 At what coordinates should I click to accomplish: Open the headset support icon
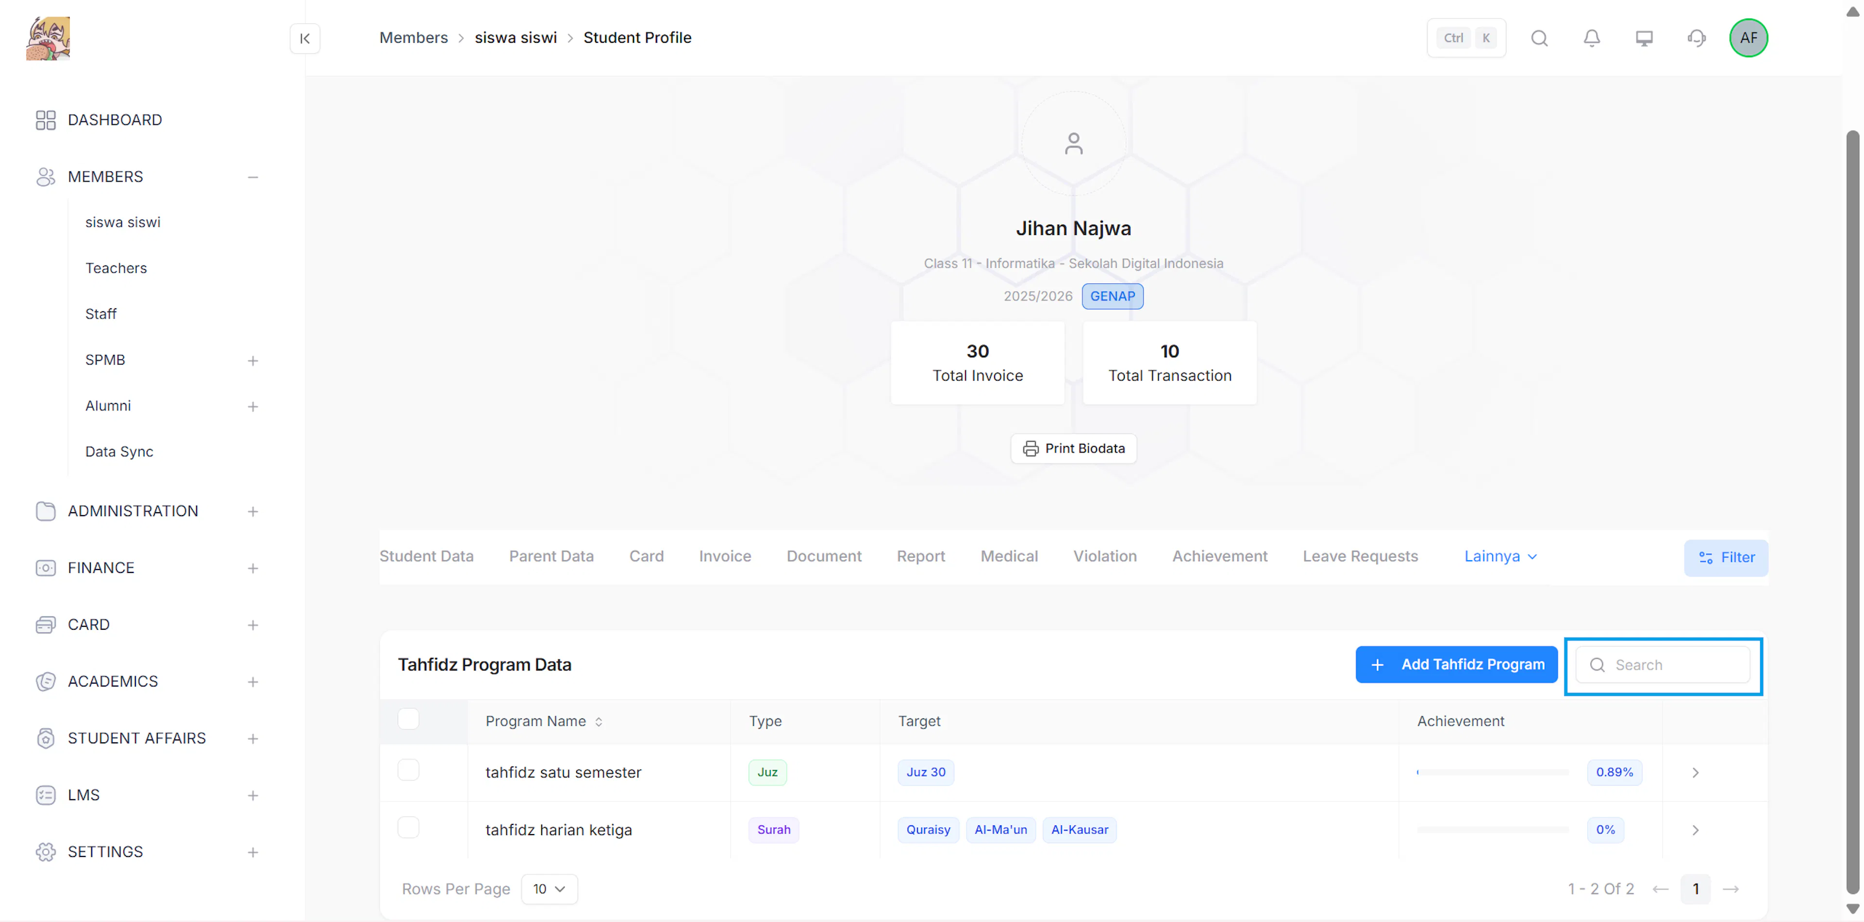pyautogui.click(x=1696, y=38)
